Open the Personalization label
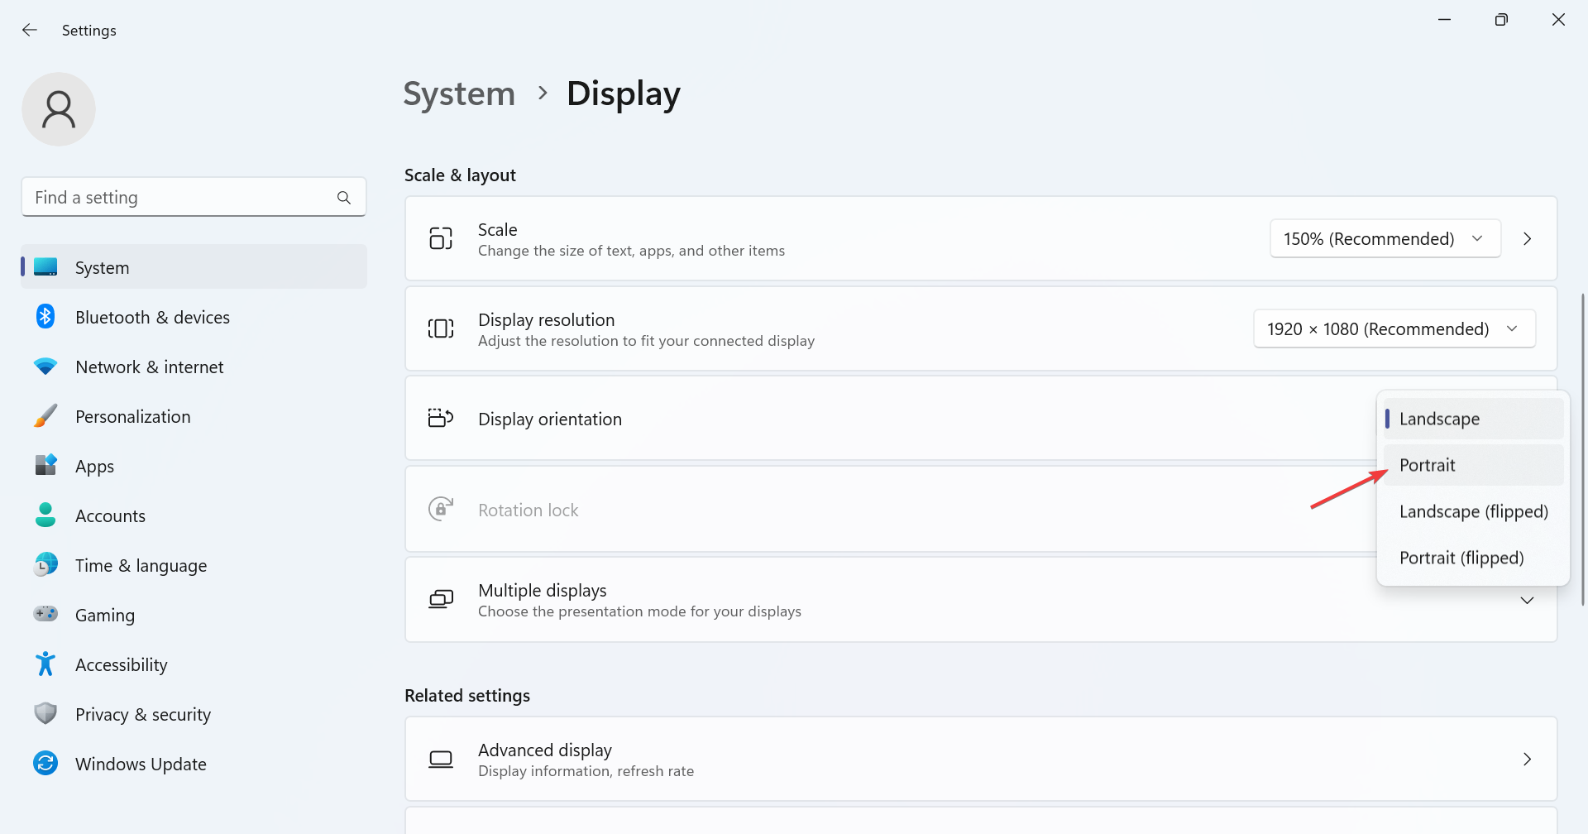 coord(132,416)
